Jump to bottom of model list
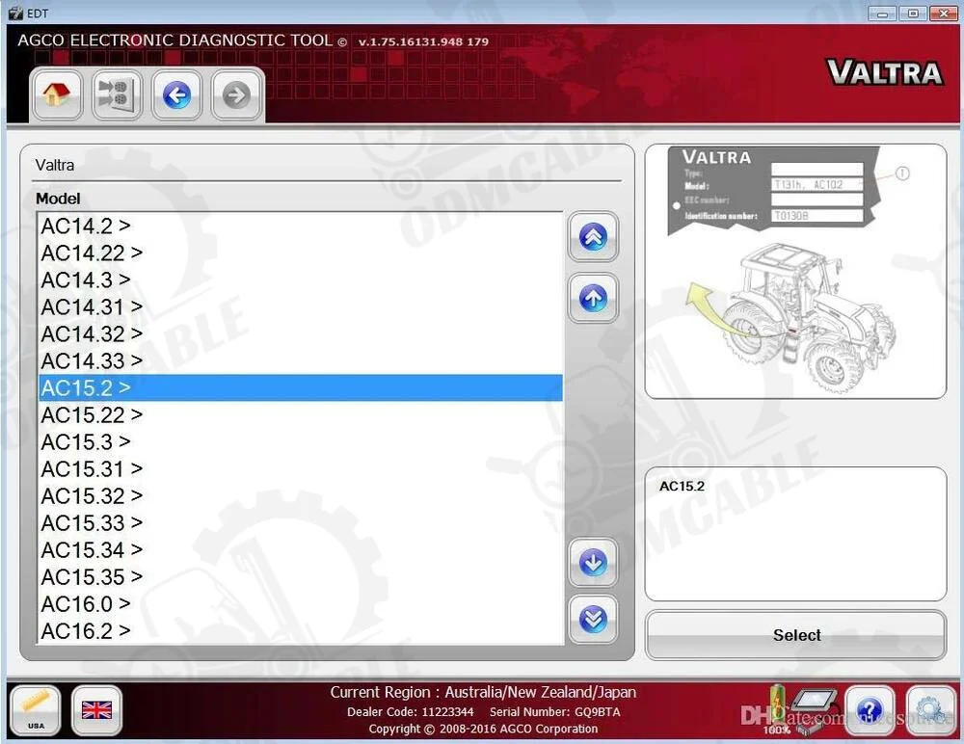The image size is (964, 744). (x=593, y=619)
